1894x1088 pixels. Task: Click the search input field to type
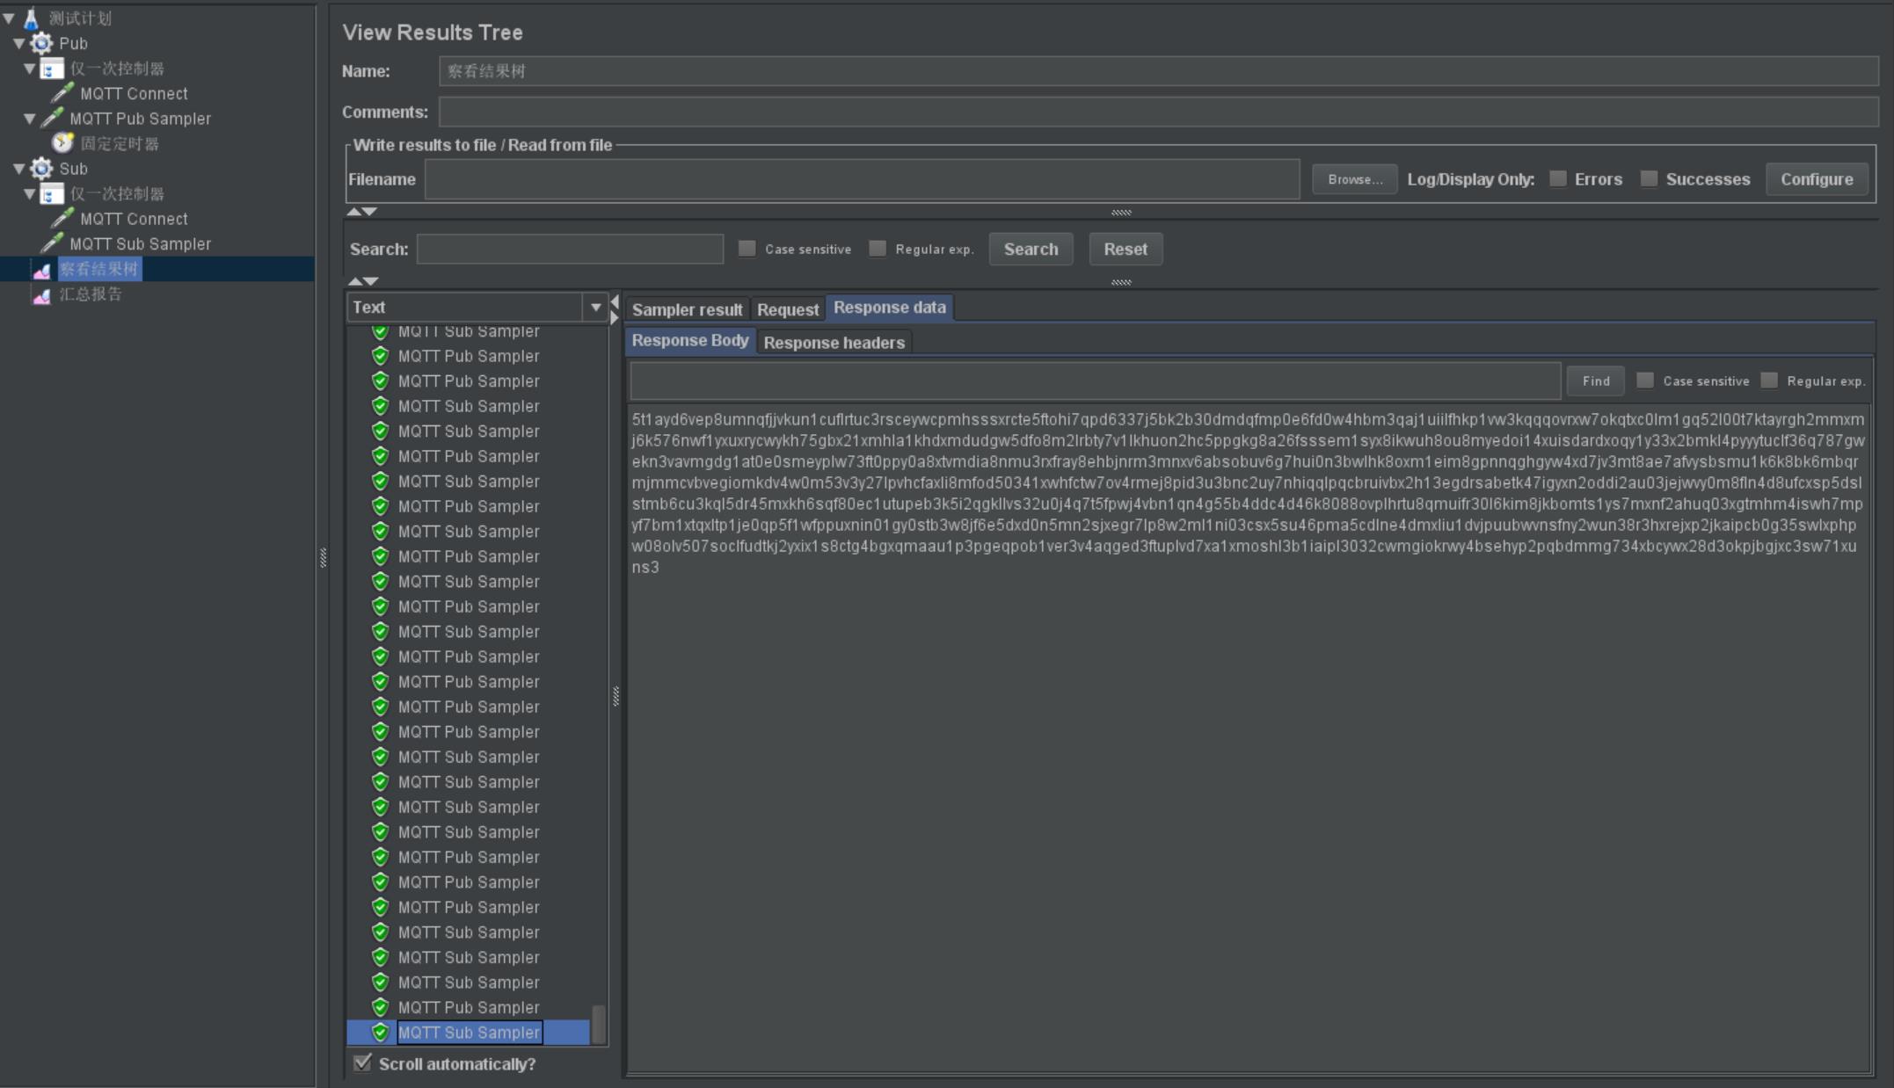tap(568, 249)
